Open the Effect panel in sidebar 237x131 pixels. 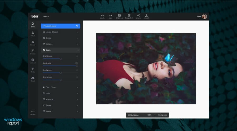(33, 34)
